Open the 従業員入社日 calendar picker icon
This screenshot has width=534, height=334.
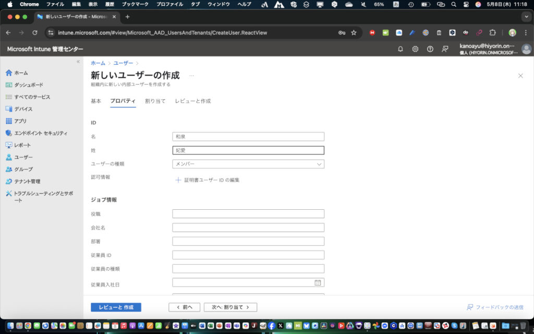pyautogui.click(x=318, y=282)
